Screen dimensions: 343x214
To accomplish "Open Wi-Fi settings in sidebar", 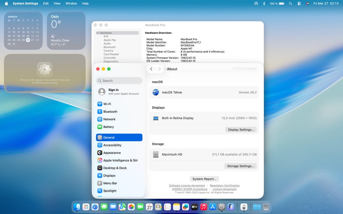I will [107, 104].
